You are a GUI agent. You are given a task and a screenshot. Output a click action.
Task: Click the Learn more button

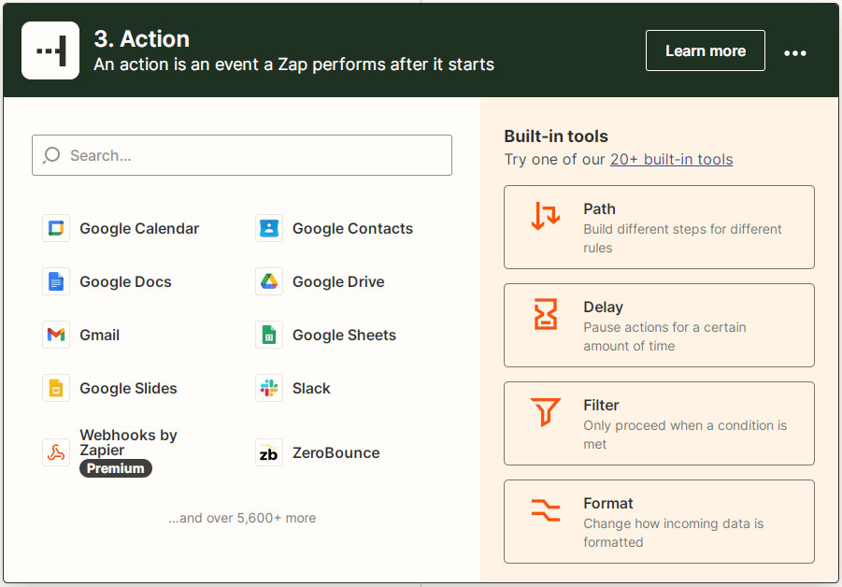tap(705, 50)
